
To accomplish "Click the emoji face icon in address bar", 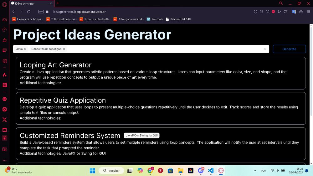I will point(255,12).
